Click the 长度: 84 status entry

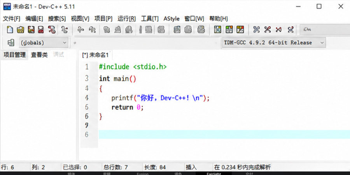pos(155,167)
